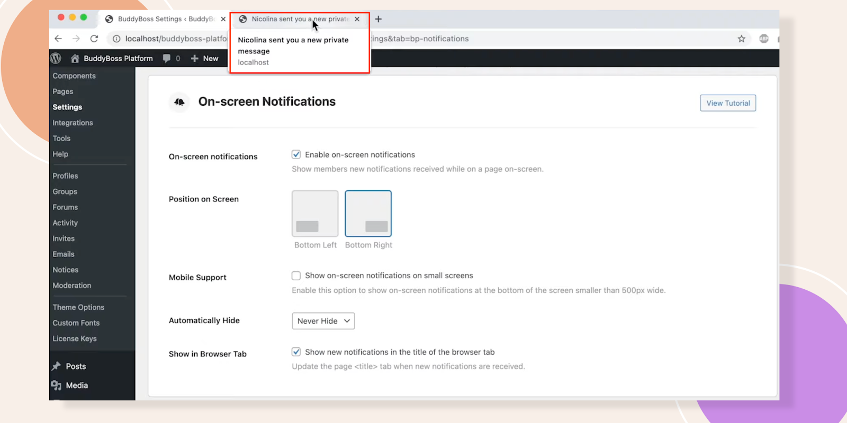Click the BuddyBoss Platform site name
Image resolution: width=847 pixels, height=423 pixels.
118,58
